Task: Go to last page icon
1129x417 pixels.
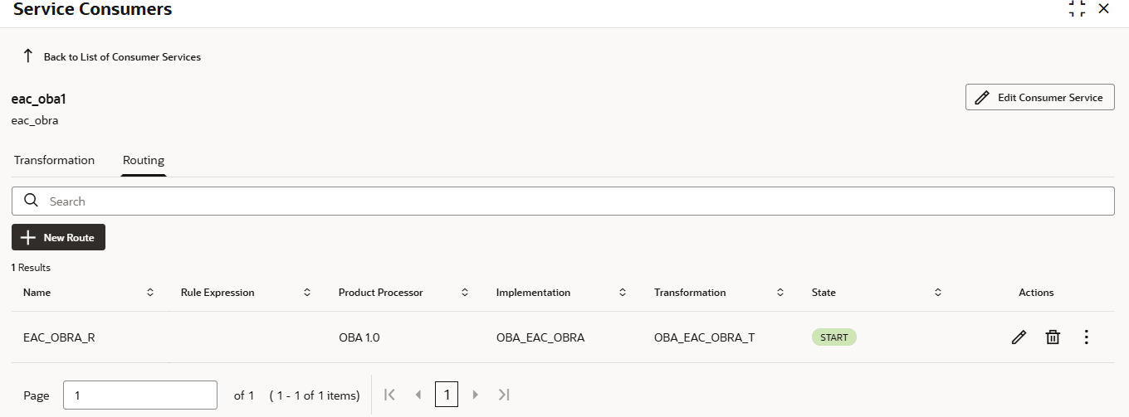Action: pyautogui.click(x=504, y=395)
